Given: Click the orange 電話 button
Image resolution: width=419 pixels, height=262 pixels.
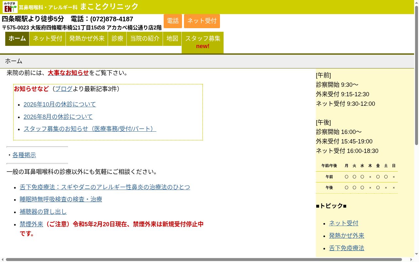Looking at the screenshot, I should [x=173, y=21].
